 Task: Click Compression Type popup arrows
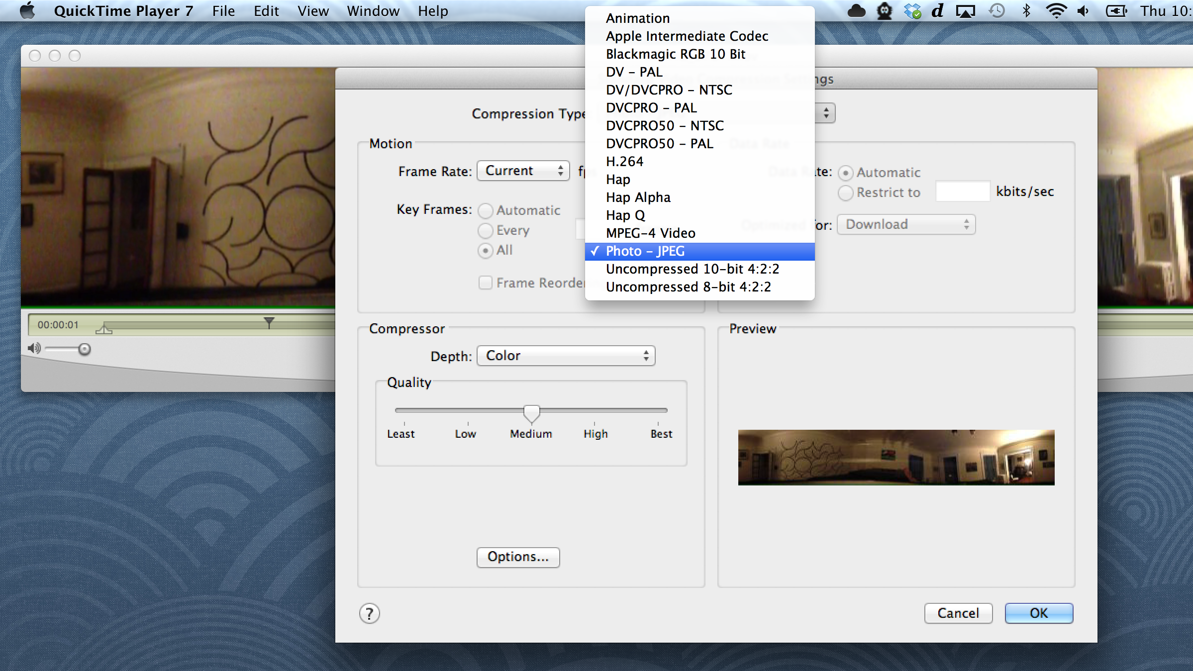tap(826, 113)
